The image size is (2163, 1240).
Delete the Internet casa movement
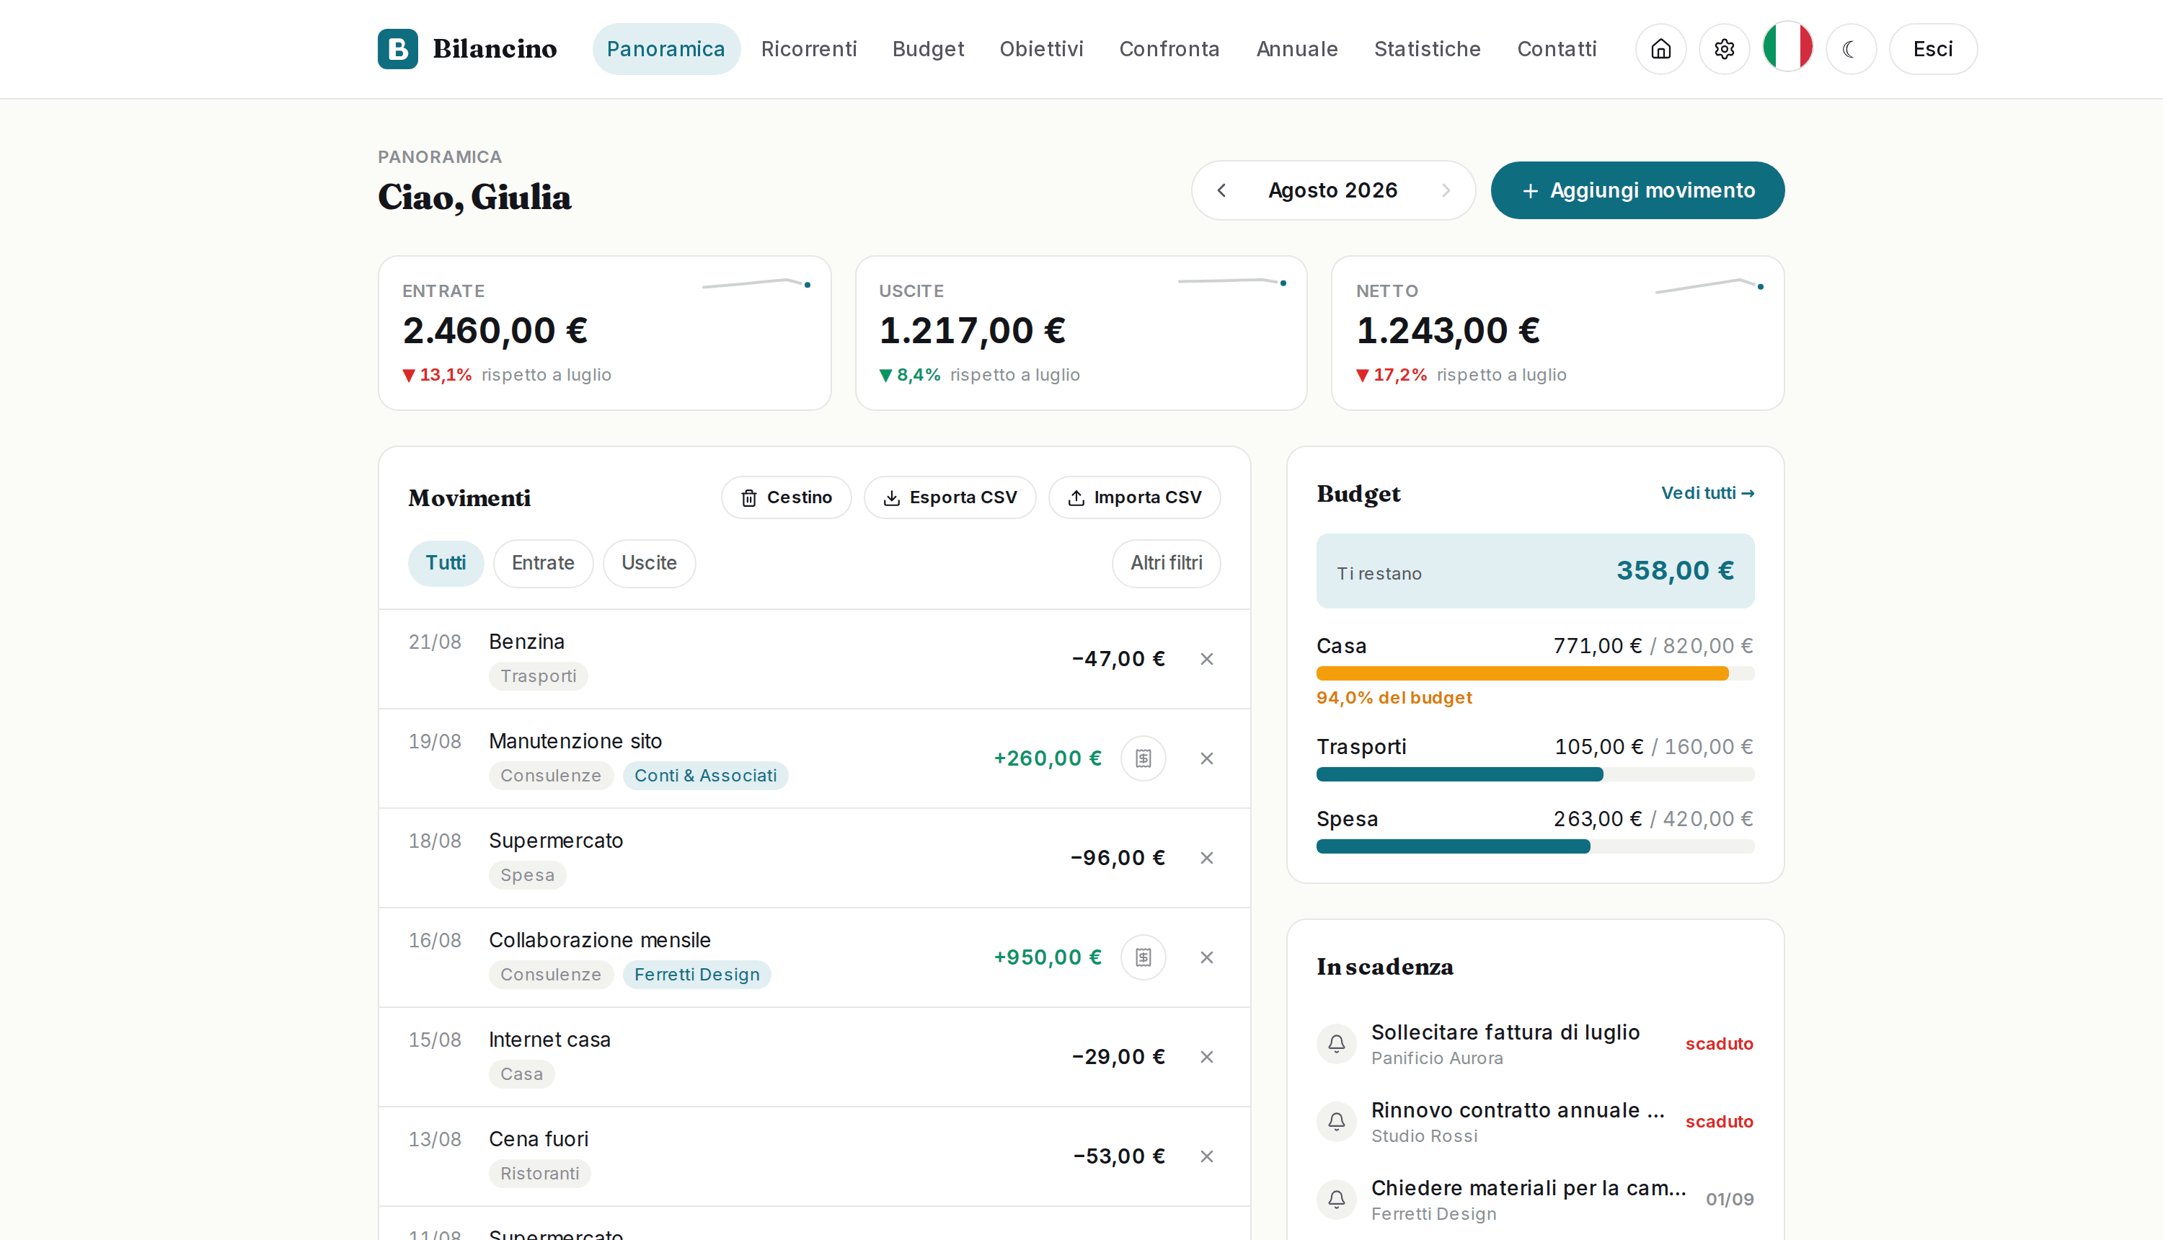coord(1207,1057)
